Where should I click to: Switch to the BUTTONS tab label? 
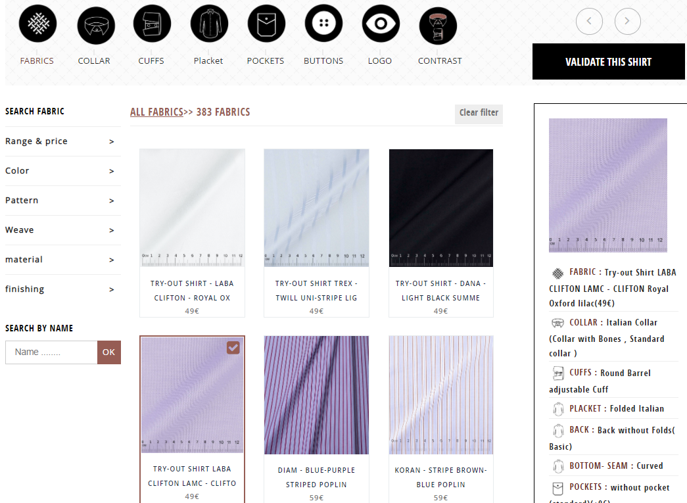(323, 61)
